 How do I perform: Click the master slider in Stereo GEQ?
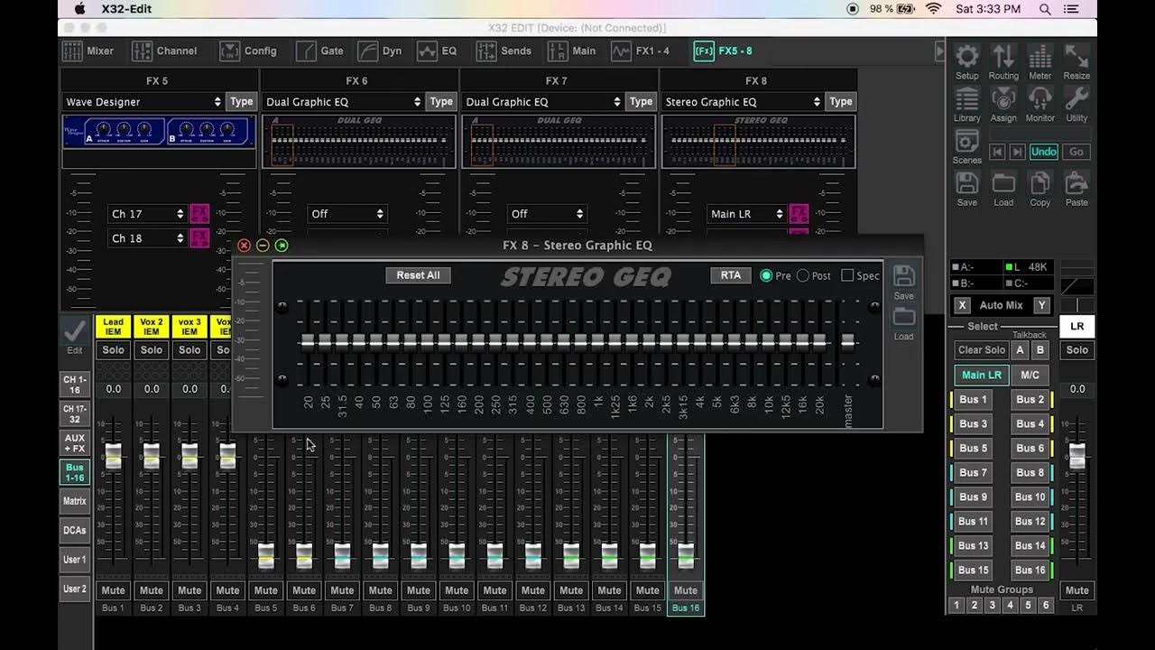(847, 341)
